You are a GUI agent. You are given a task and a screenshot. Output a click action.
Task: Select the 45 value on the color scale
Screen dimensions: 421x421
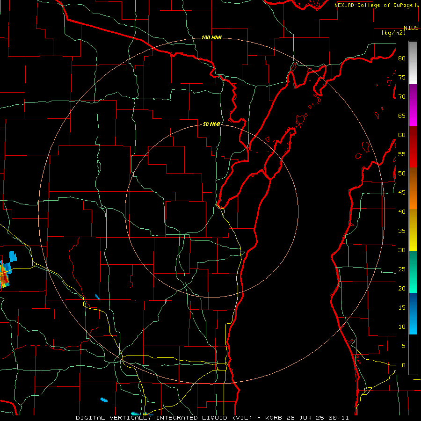tap(402, 193)
